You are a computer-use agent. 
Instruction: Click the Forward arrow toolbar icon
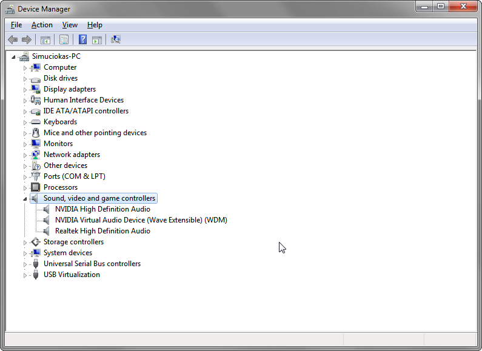[27, 39]
